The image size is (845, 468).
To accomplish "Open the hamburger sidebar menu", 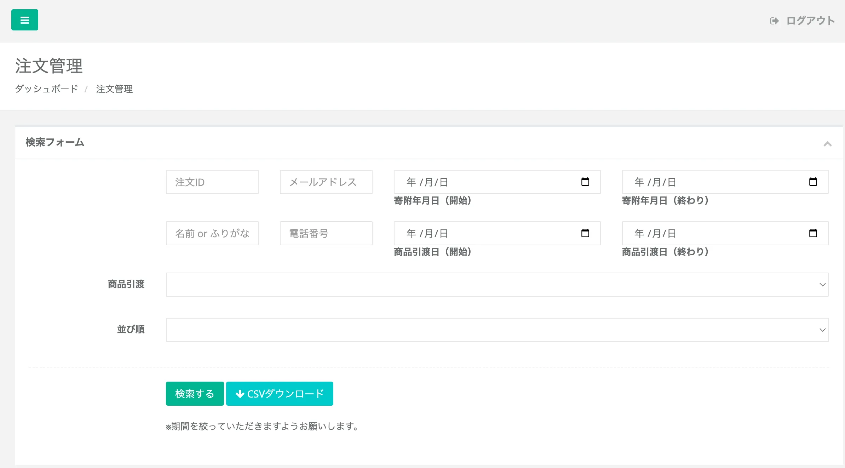I will [24, 20].
